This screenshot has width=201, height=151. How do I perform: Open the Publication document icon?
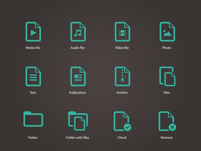pyautogui.click(x=78, y=76)
